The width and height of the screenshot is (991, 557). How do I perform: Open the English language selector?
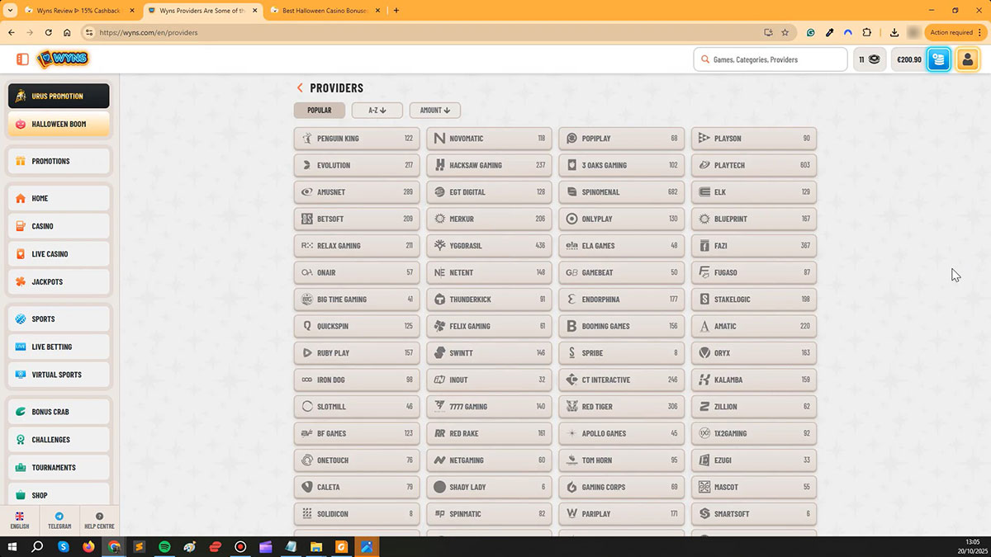tap(20, 520)
